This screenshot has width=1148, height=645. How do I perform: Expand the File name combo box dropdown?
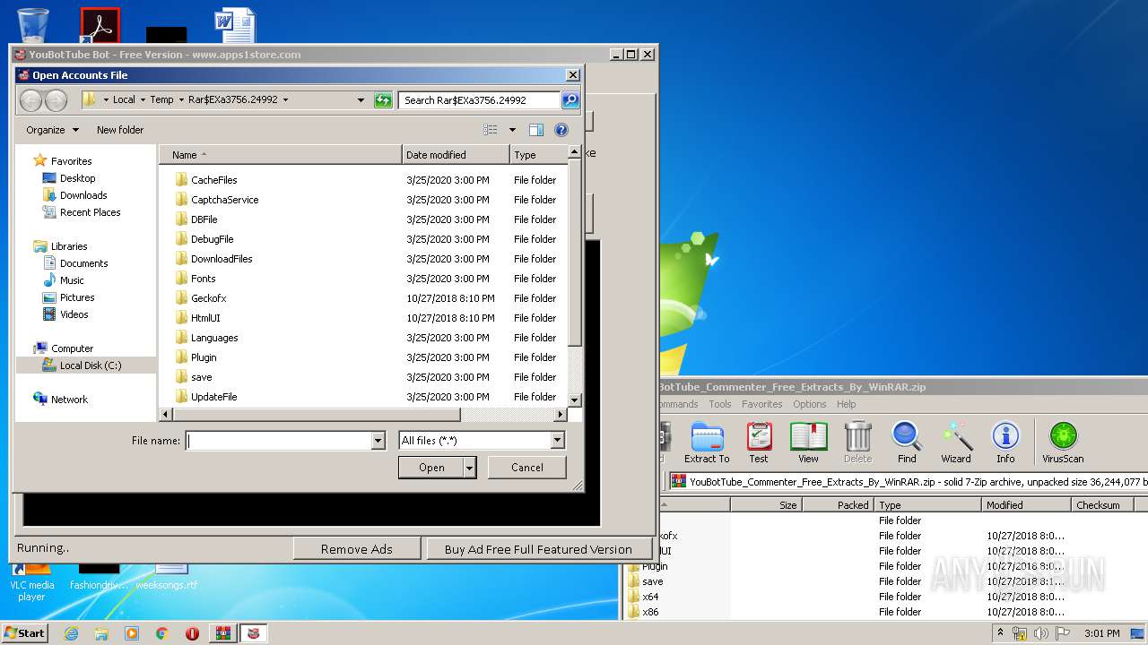pos(378,441)
